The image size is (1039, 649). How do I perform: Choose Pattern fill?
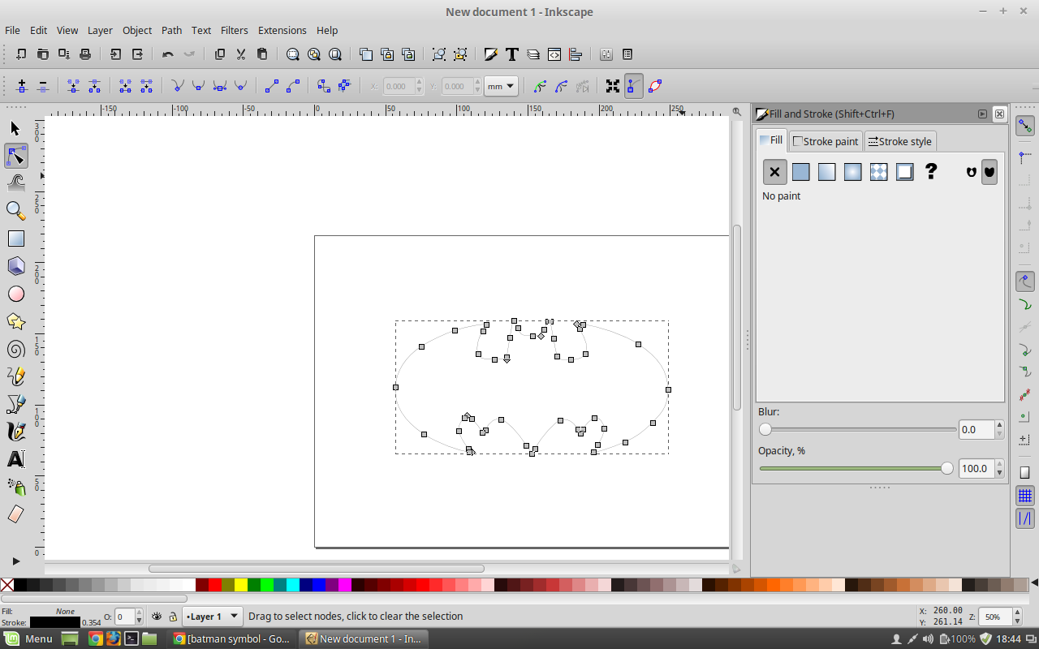[878, 172]
